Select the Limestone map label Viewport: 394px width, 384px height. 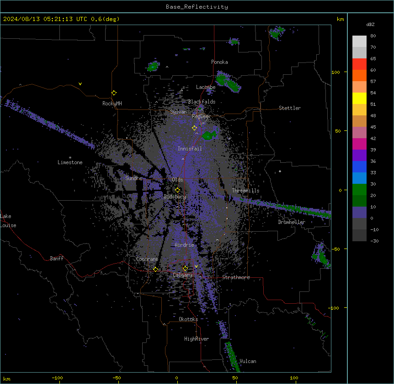70,162
